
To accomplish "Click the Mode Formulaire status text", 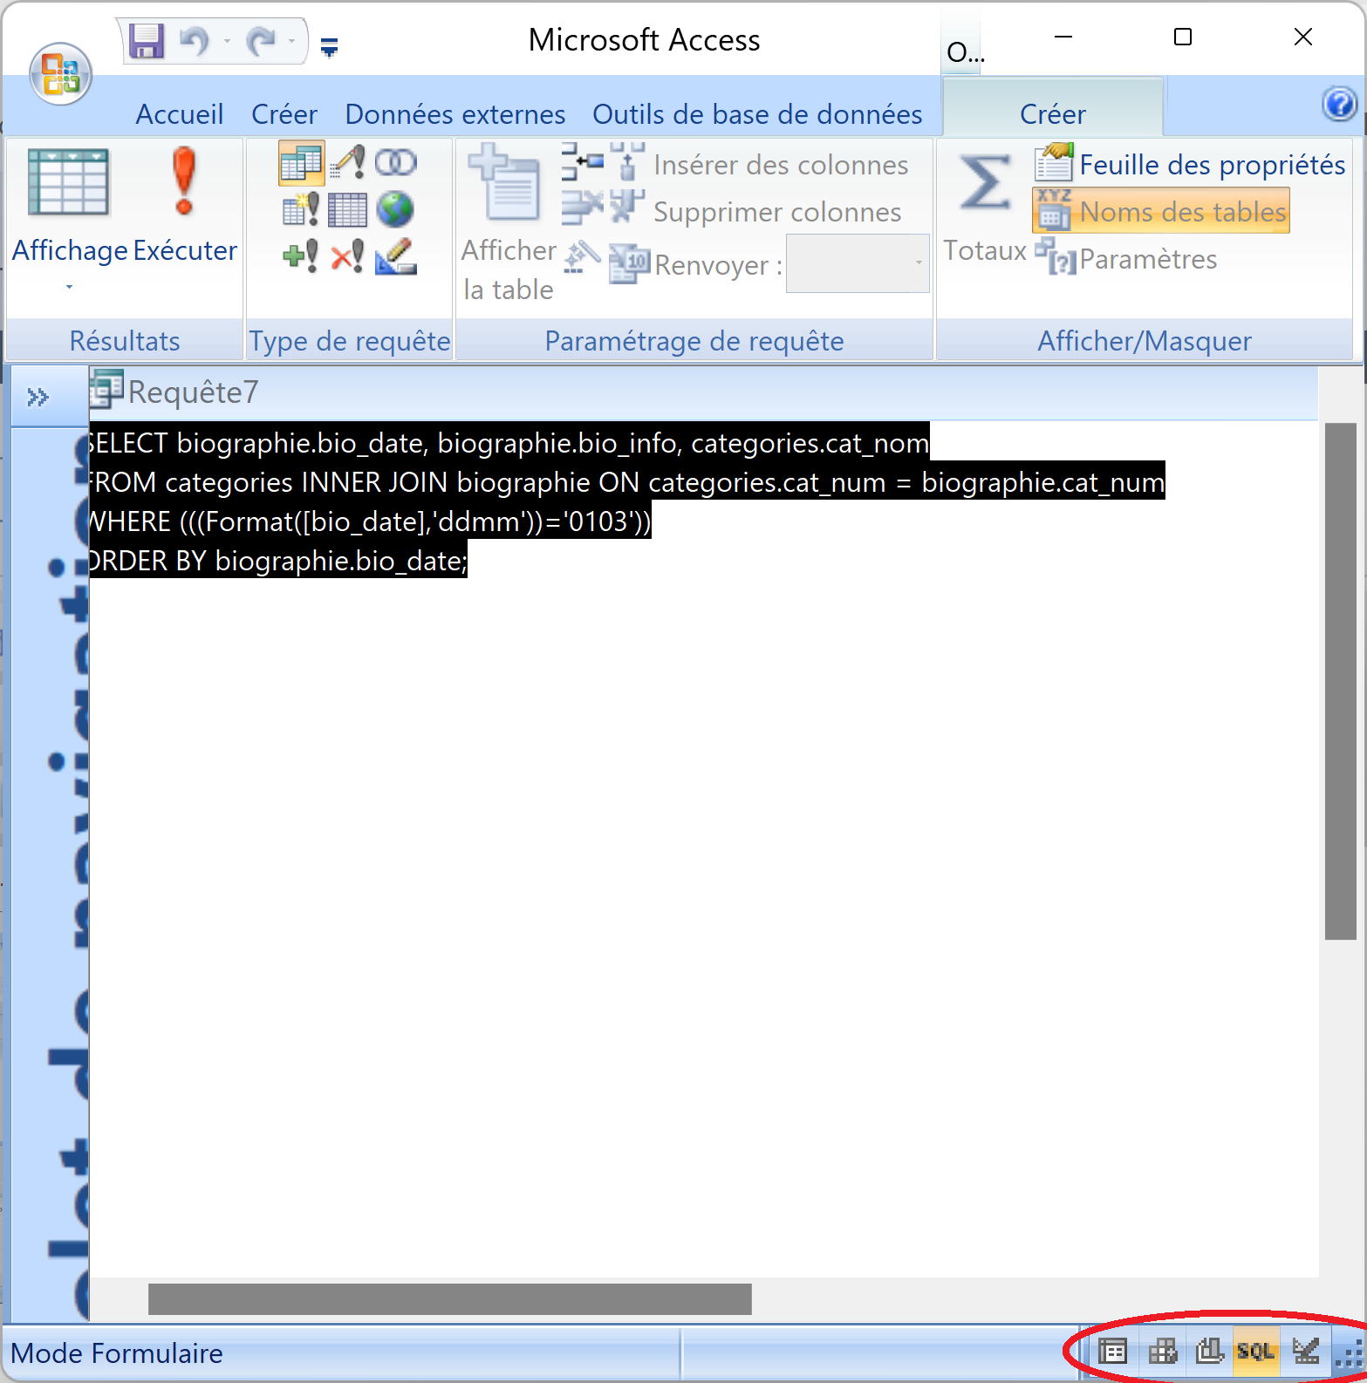I will [117, 1352].
